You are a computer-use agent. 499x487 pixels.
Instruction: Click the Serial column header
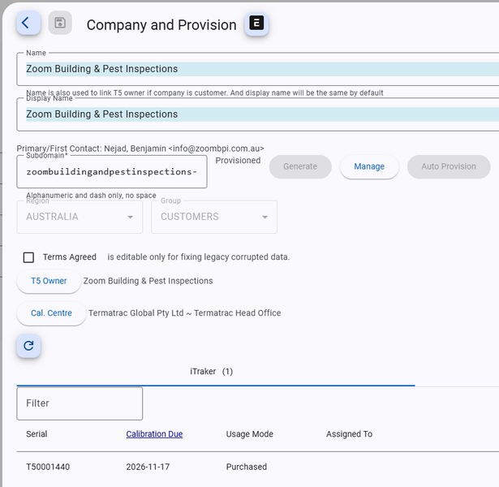point(37,434)
